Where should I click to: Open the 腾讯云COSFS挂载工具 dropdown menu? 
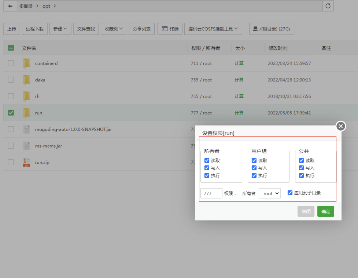(213, 29)
